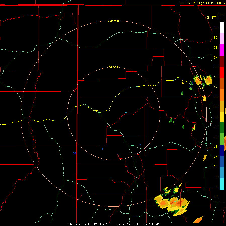226x226 pixels.
Task: Click the '[K FT]' units label
Action: pos(212,17)
